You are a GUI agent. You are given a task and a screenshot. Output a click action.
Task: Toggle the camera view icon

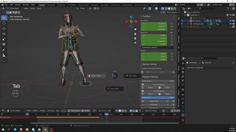click(x=135, y=38)
